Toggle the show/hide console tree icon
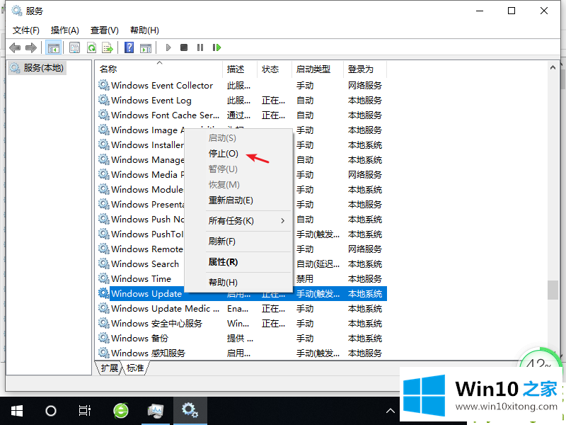 (x=54, y=47)
